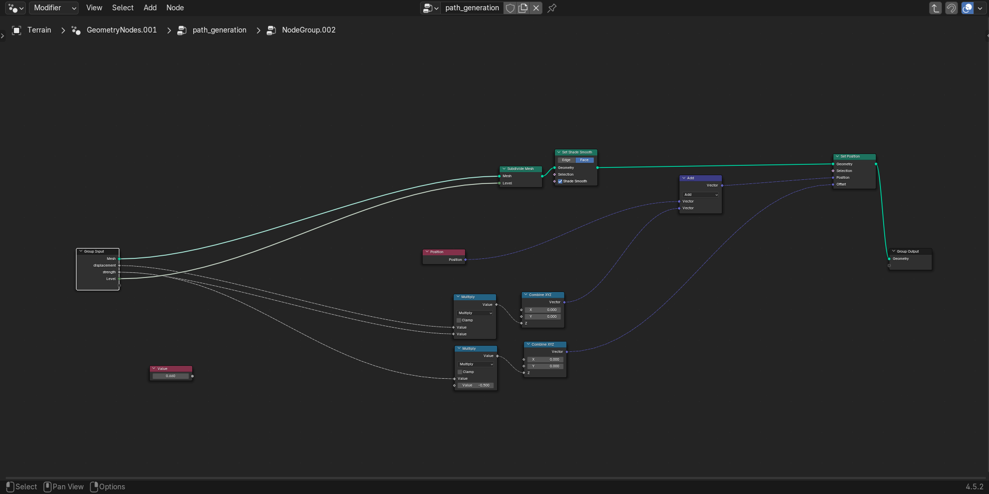Open the editor type selector icon
The image size is (989, 494).
[16, 8]
